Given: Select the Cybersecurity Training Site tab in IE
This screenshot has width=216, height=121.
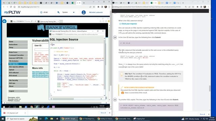Looking at the screenshot, I should point(48,22).
